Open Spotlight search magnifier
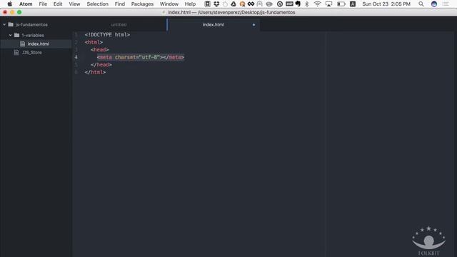This screenshot has height=257, width=457. click(x=421, y=4)
